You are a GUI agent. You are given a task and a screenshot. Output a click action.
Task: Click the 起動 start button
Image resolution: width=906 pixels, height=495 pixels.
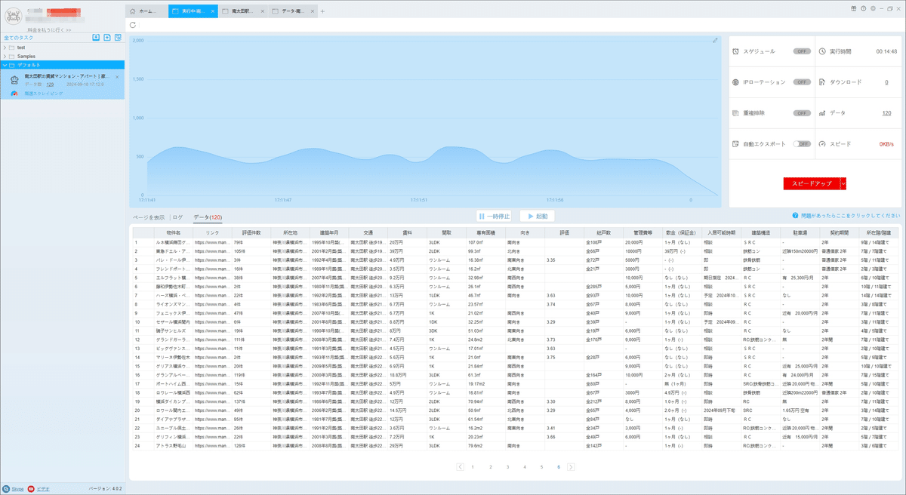tap(538, 216)
